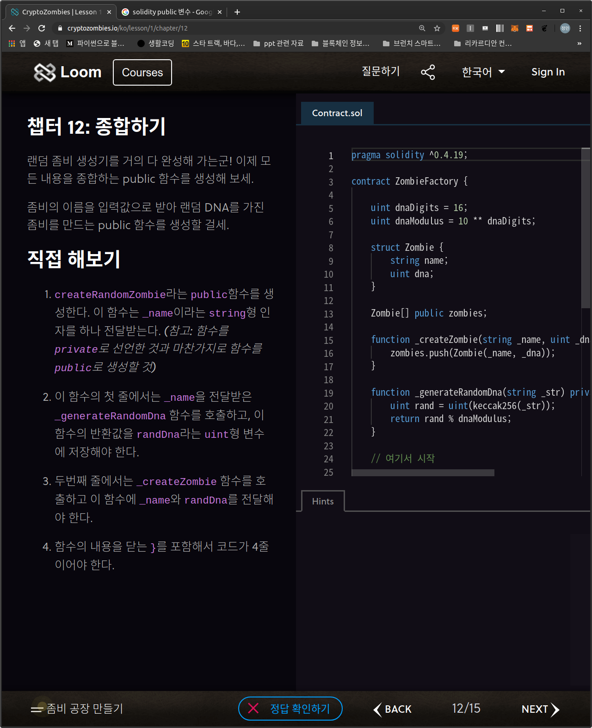This screenshot has height=728, width=592.
Task: Click the code editor horizontal scrollbar
Action: point(423,473)
